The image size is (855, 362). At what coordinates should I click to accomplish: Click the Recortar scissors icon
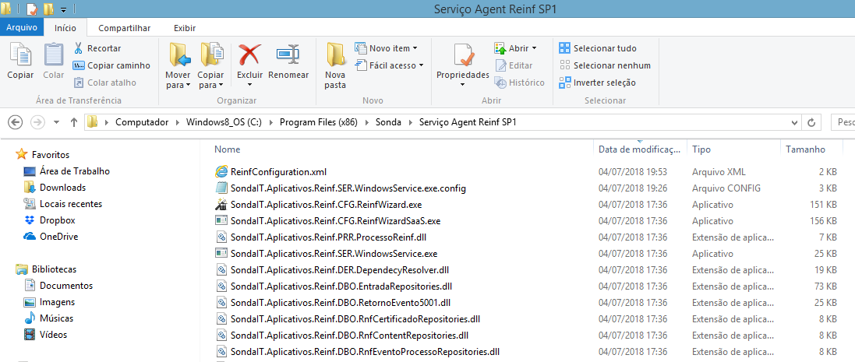(79, 48)
